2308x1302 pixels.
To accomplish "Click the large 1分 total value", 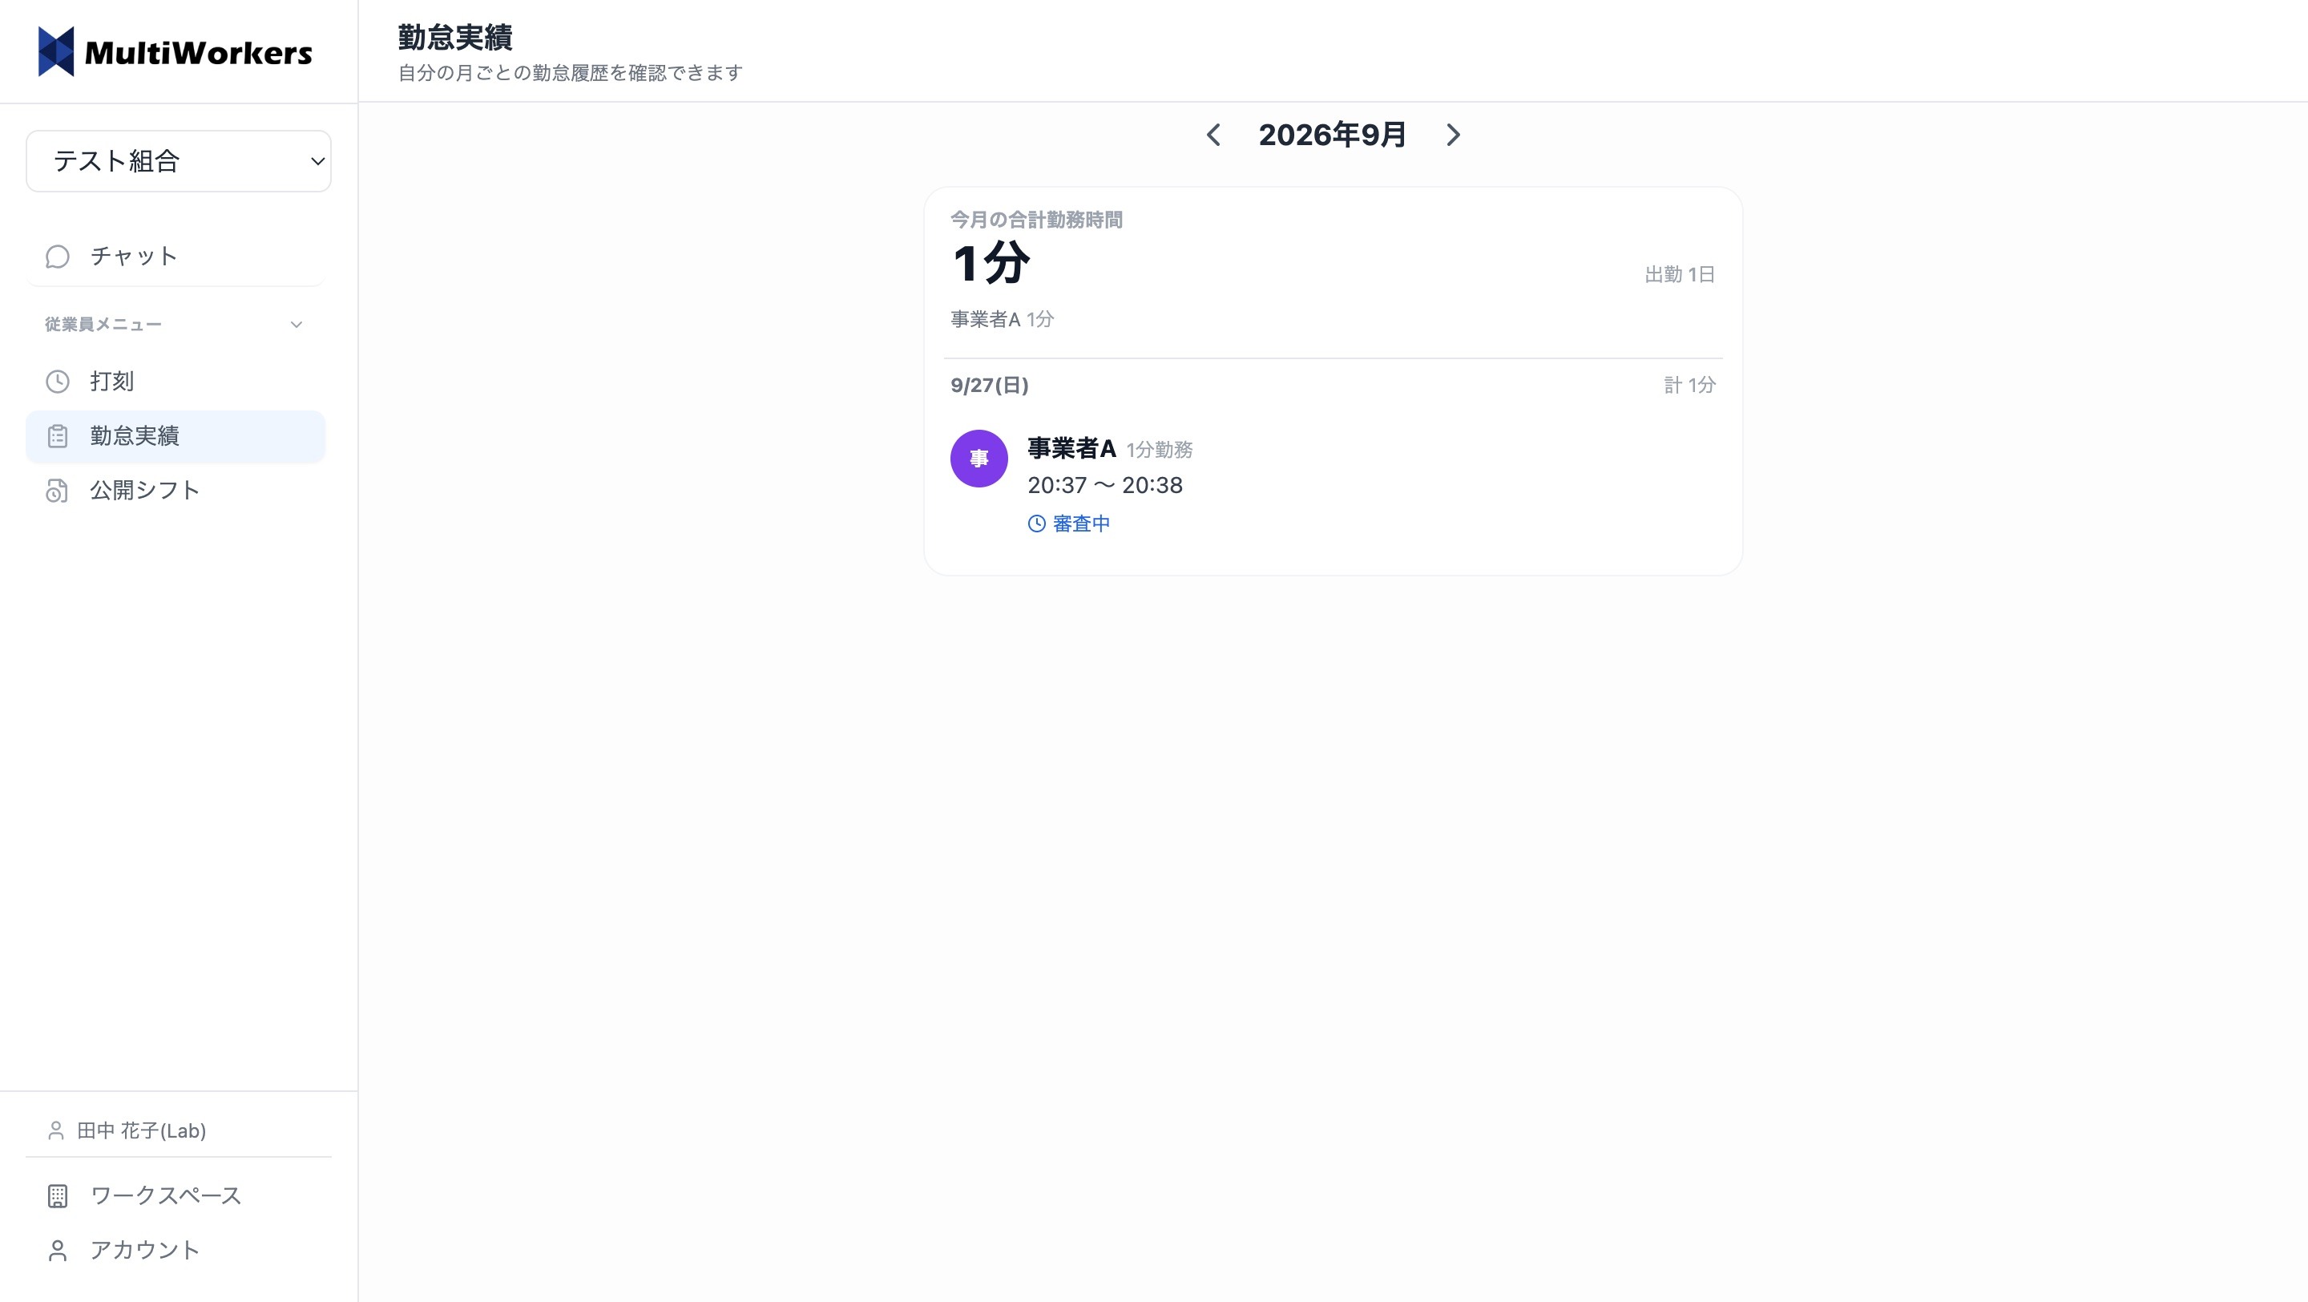I will click(x=991, y=265).
